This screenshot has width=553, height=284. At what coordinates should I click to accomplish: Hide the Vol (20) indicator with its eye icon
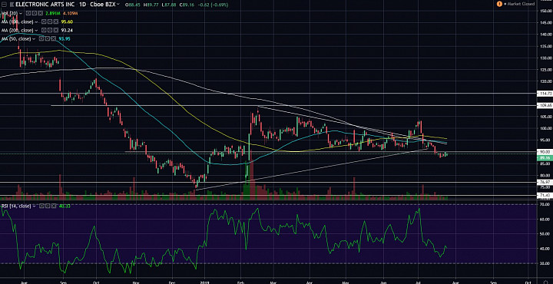coord(28,13)
